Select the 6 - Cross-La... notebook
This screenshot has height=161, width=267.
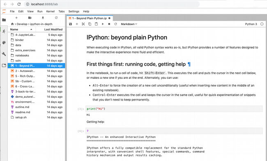[x=37, y=86]
